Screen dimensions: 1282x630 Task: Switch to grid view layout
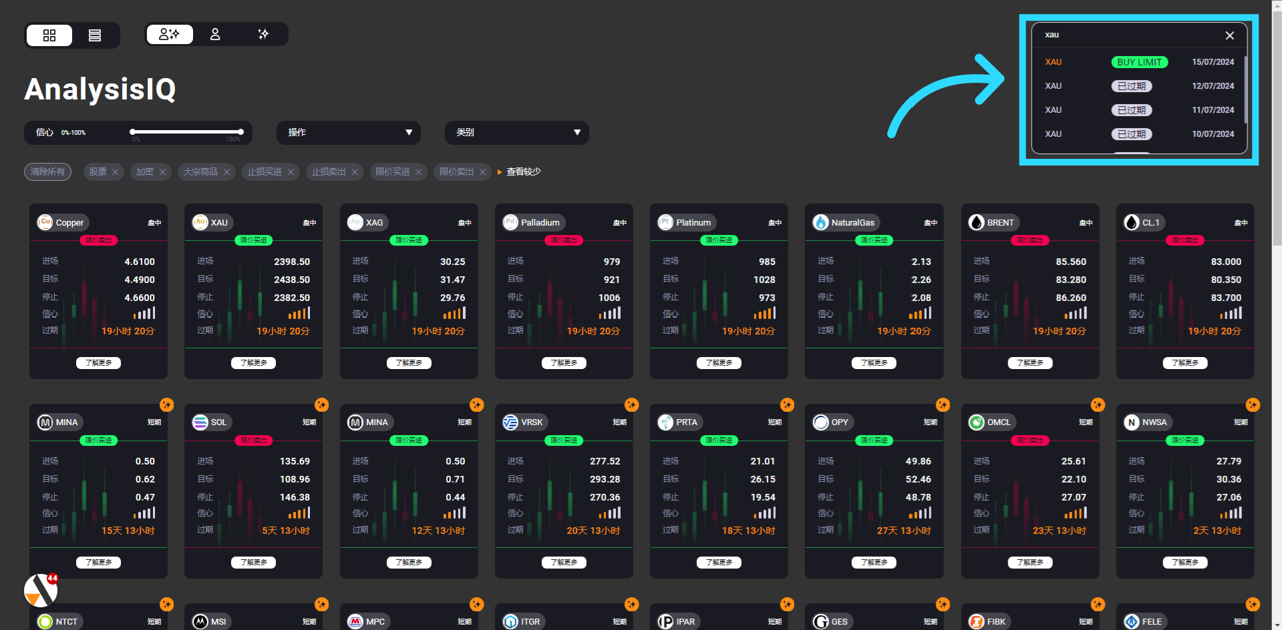(49, 35)
